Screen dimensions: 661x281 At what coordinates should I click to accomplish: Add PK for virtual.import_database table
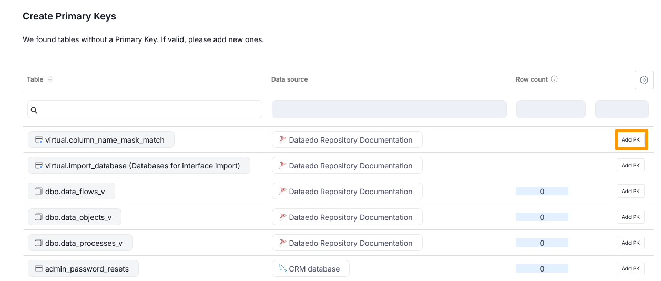point(631,166)
